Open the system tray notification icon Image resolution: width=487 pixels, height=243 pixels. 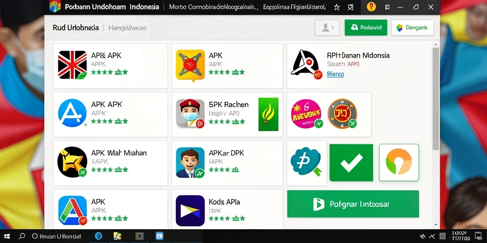(478, 236)
